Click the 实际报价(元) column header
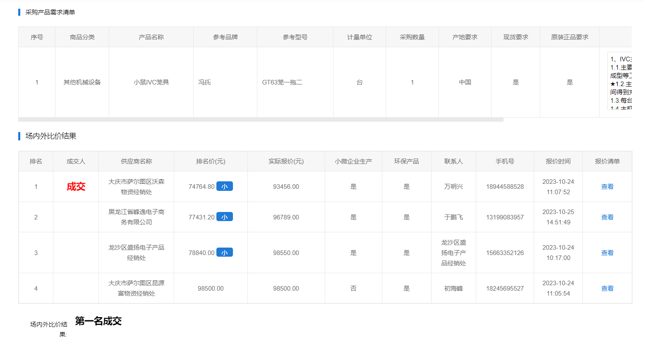This screenshot has width=645, height=337. coord(286,161)
